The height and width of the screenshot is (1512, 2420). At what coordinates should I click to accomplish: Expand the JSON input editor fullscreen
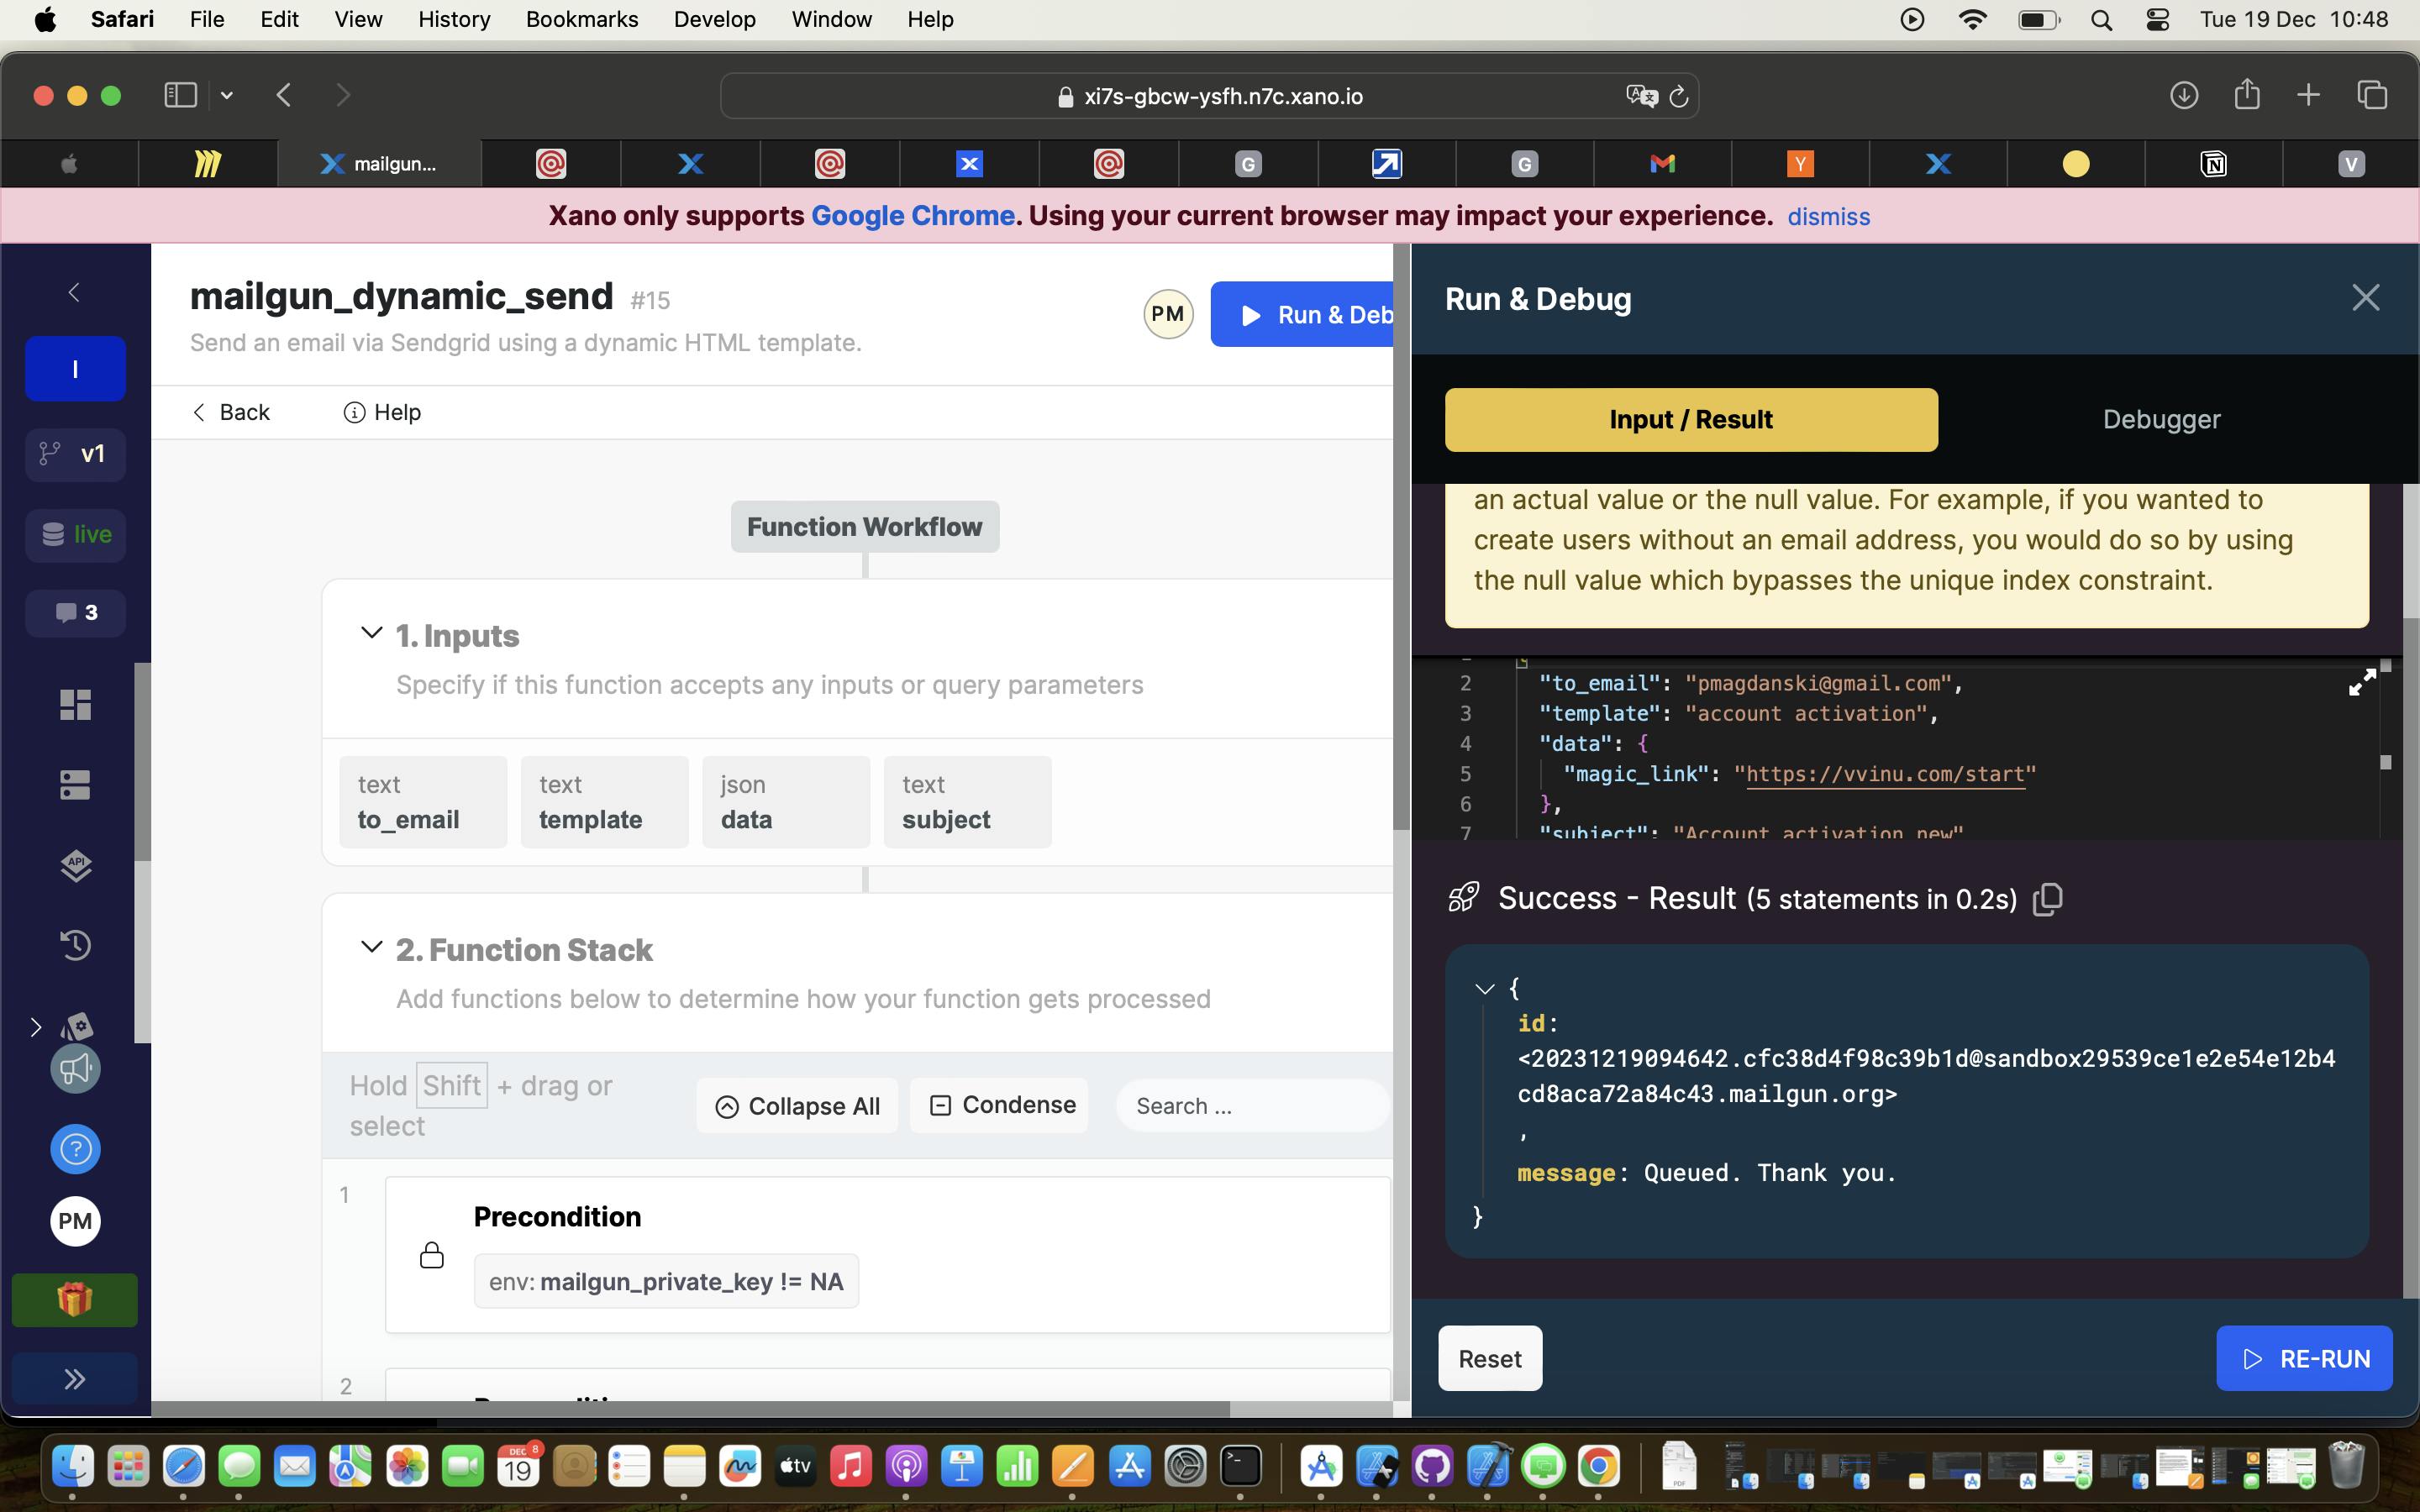(2361, 683)
